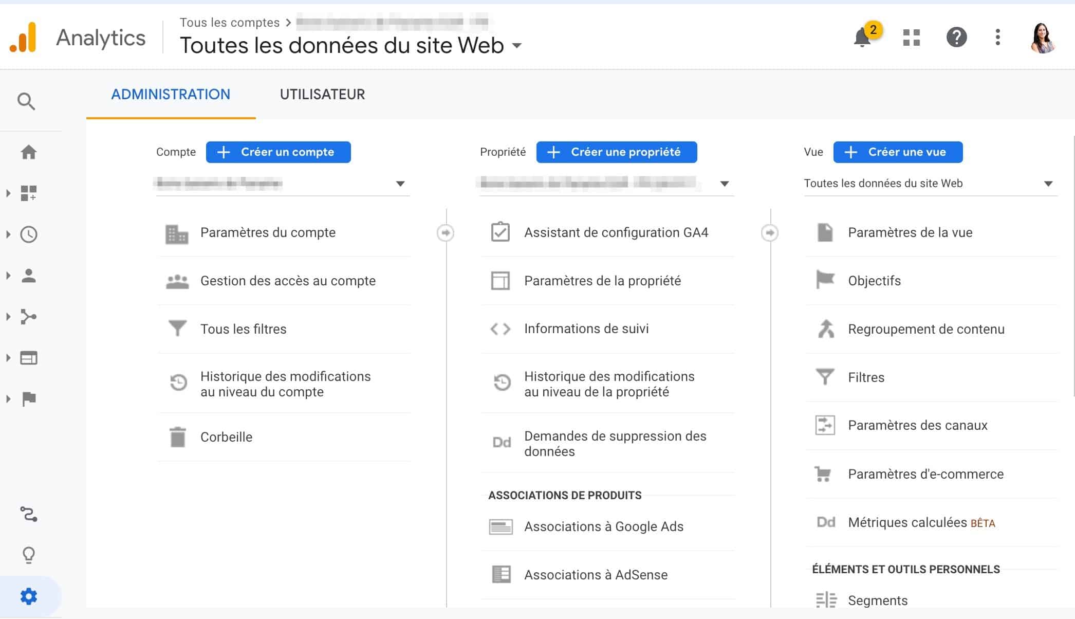
Task: Open the Google apps grid icon
Action: [911, 38]
